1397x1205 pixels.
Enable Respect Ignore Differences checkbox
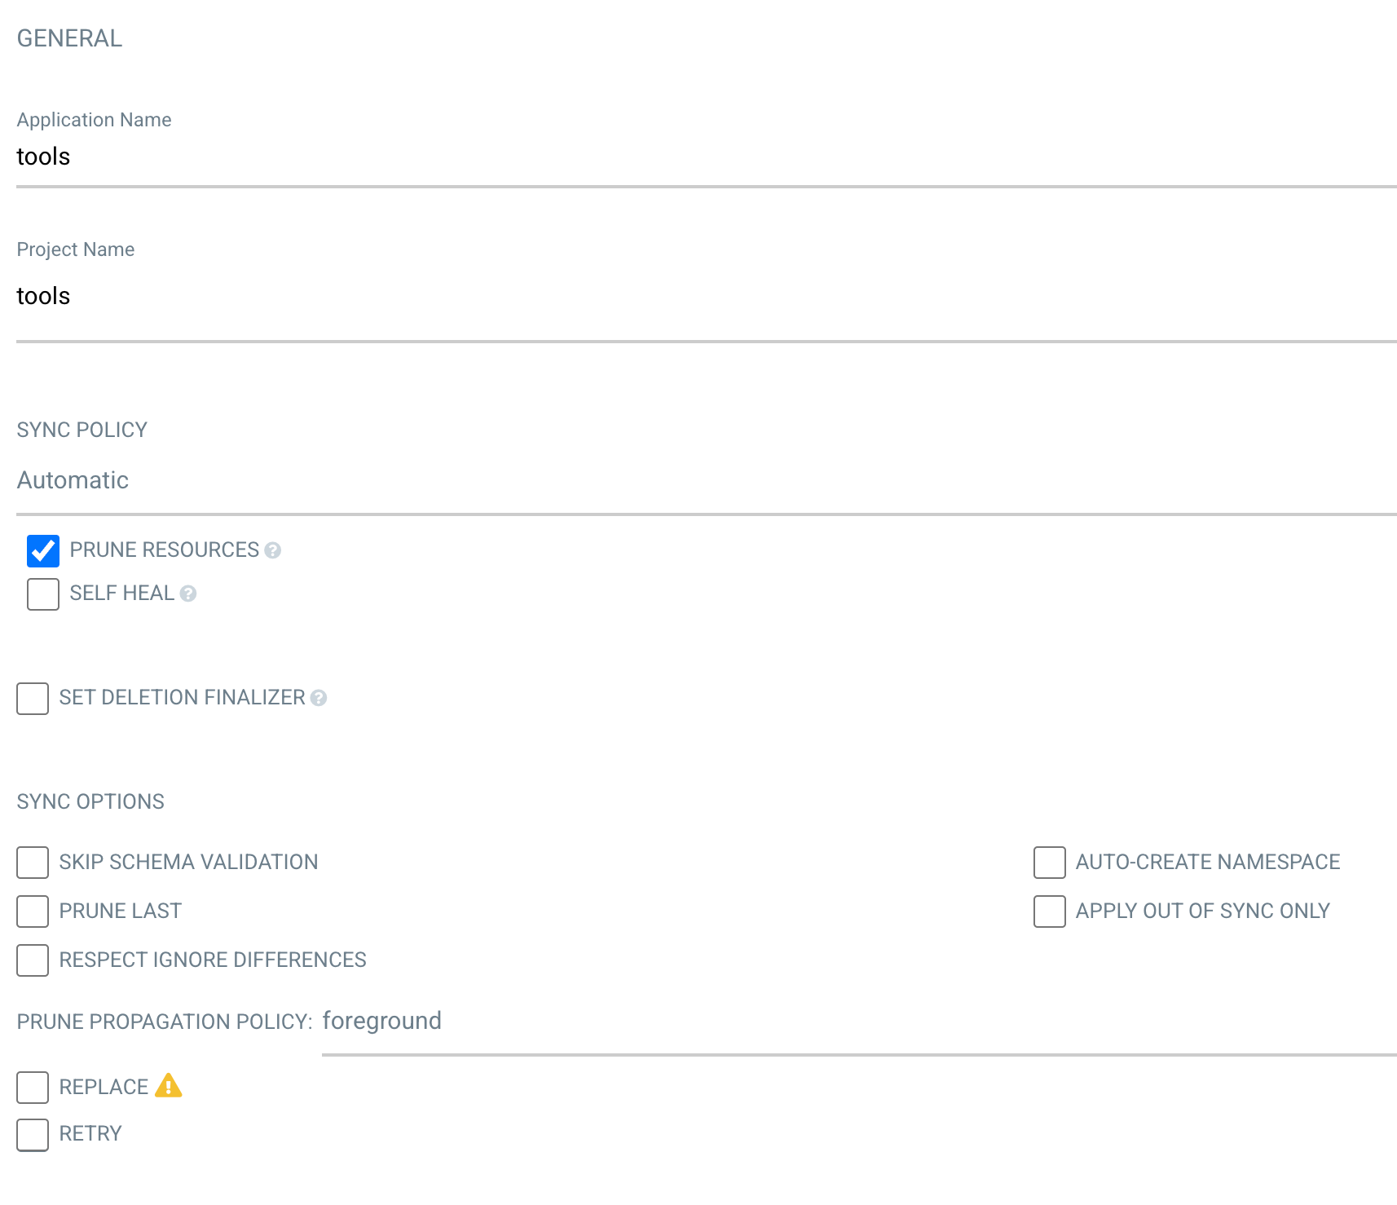click(x=33, y=960)
